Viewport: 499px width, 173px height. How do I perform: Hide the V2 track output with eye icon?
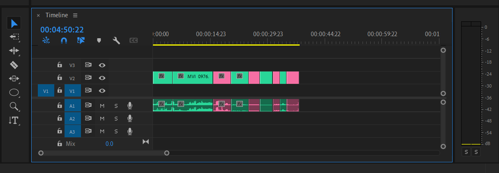point(102,78)
